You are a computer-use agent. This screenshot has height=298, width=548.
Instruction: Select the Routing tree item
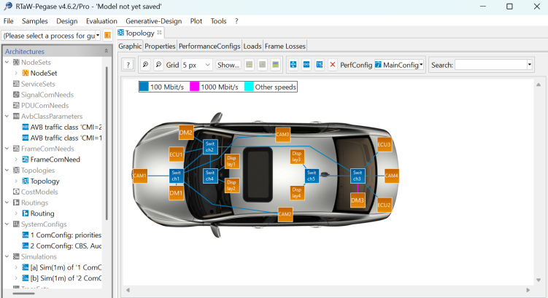point(42,213)
